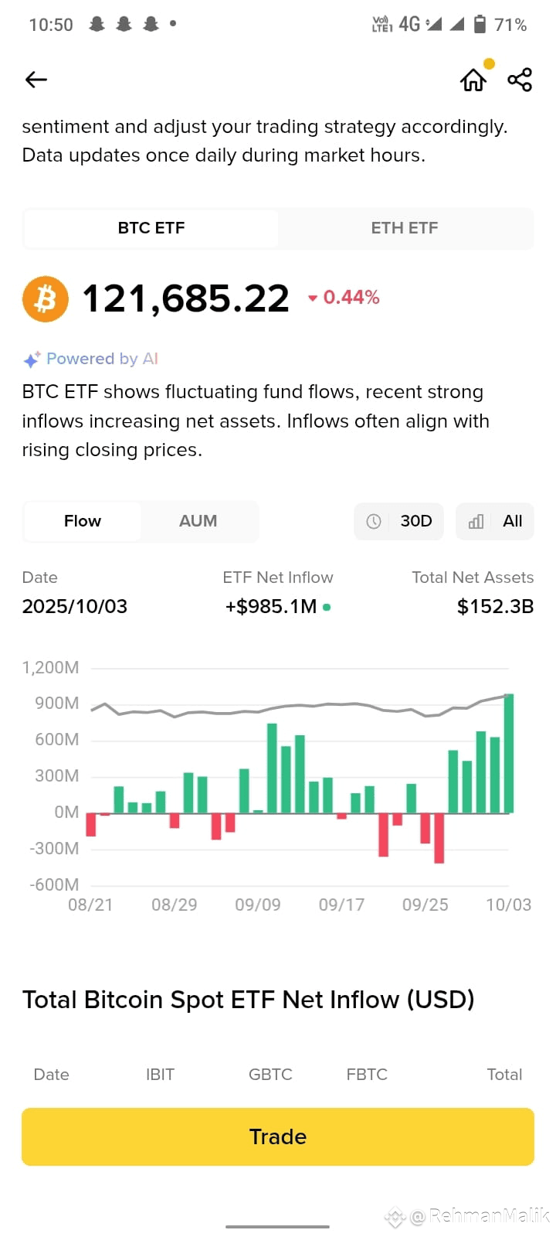Tap the share icon
The height and width of the screenshot is (1237, 556).
click(520, 79)
